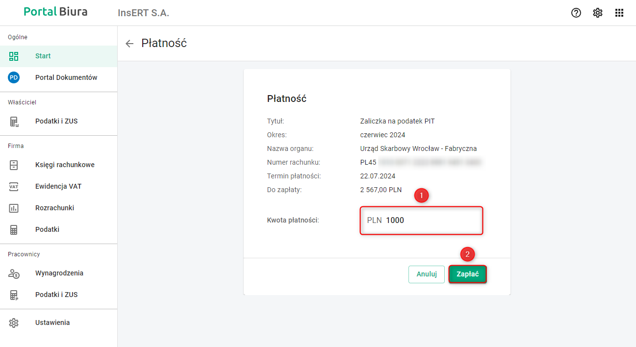This screenshot has height=347, width=636.
Task: Open Podatki i ZUS under Pracownicy
Action: 56,295
